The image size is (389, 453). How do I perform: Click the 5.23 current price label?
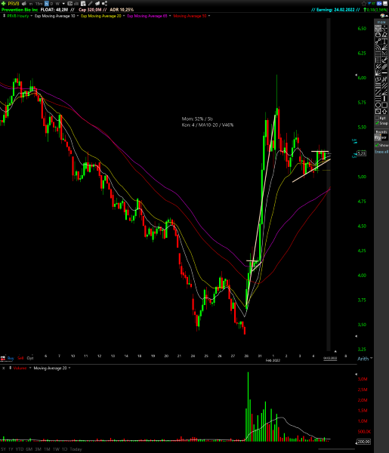coord(362,153)
